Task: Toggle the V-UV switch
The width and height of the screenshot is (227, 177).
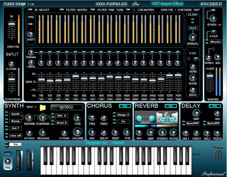Action: pos(196,59)
